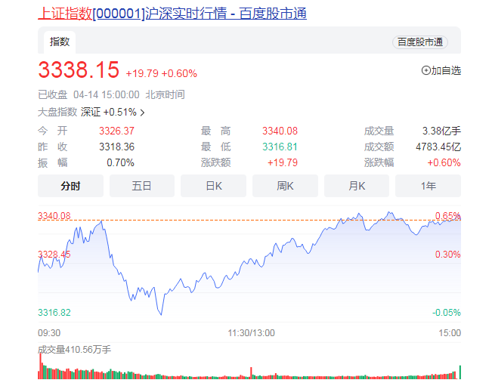Image resolution: width=492 pixels, height=386 pixels.
Task: Switch to the 五日 chart tab
Action: click(142, 186)
